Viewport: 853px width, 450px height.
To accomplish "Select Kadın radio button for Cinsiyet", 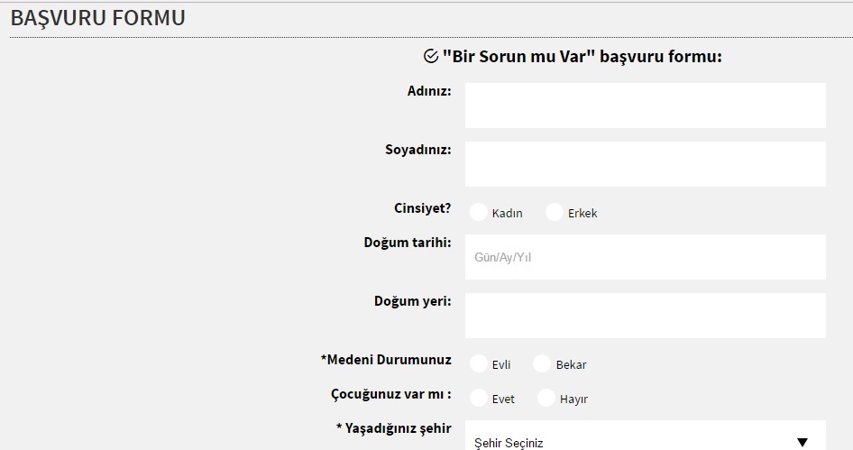I will click(479, 212).
